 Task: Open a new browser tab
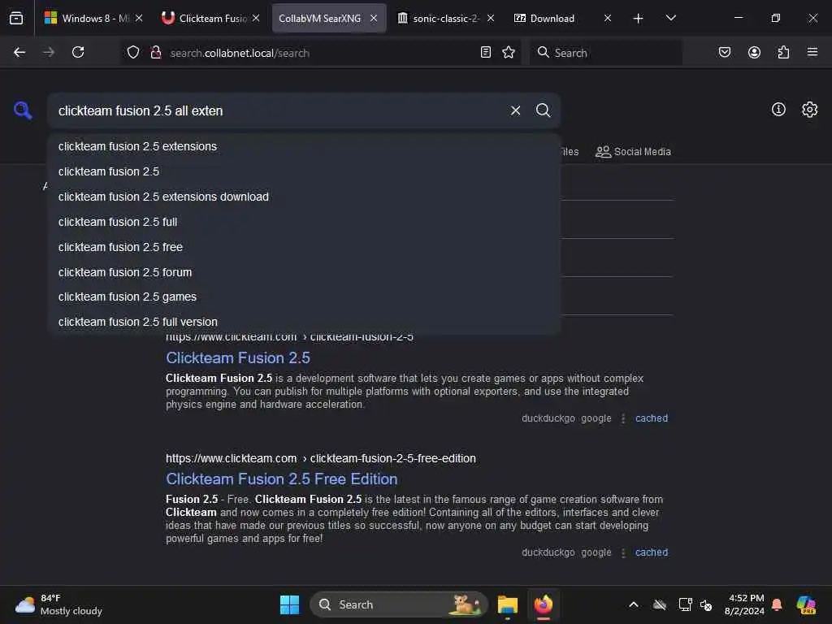(x=638, y=19)
